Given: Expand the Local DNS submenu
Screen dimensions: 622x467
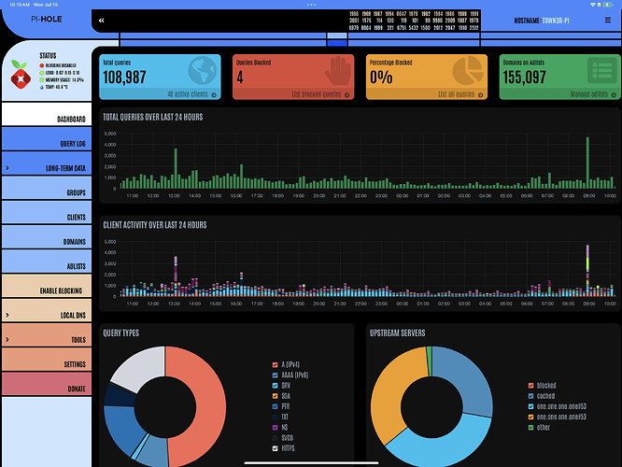Looking at the screenshot, I should click(7, 316).
